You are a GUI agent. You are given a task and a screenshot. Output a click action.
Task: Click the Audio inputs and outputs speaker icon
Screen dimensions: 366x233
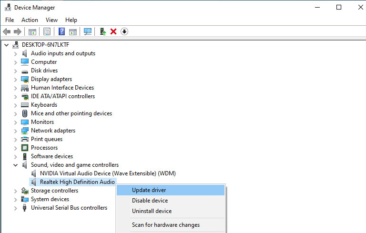24,53
